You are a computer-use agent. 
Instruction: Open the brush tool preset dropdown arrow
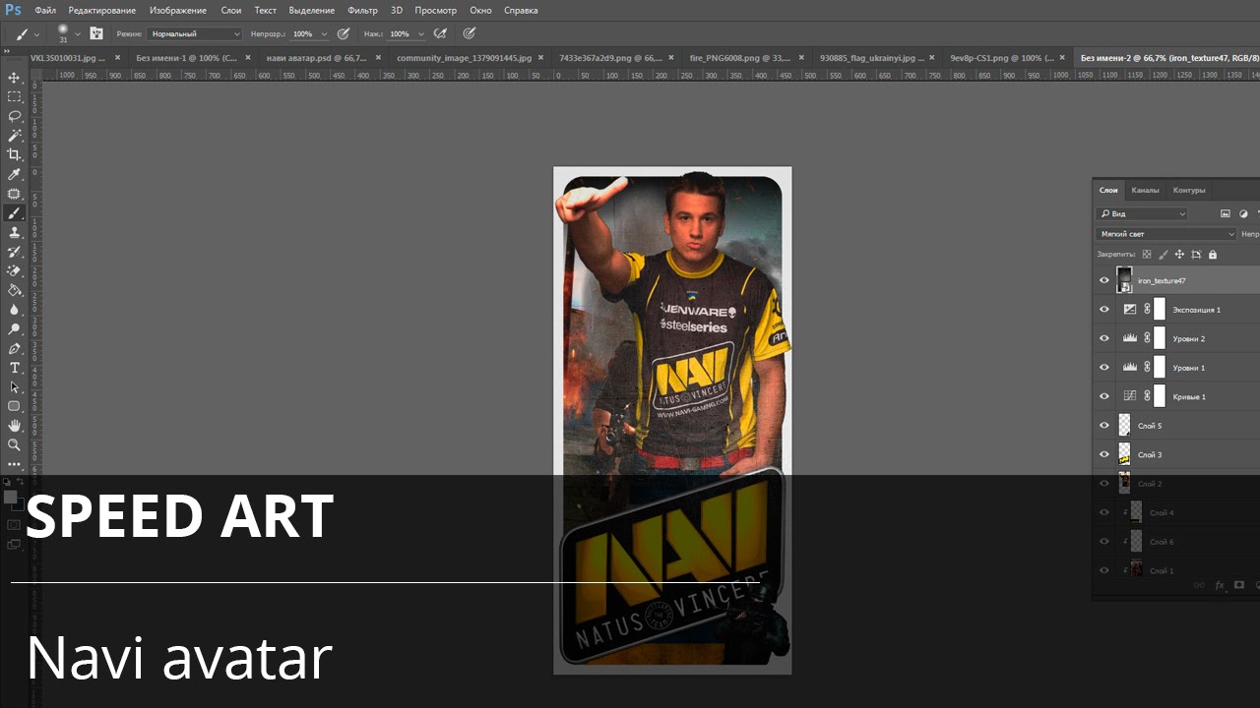pyautogui.click(x=36, y=33)
